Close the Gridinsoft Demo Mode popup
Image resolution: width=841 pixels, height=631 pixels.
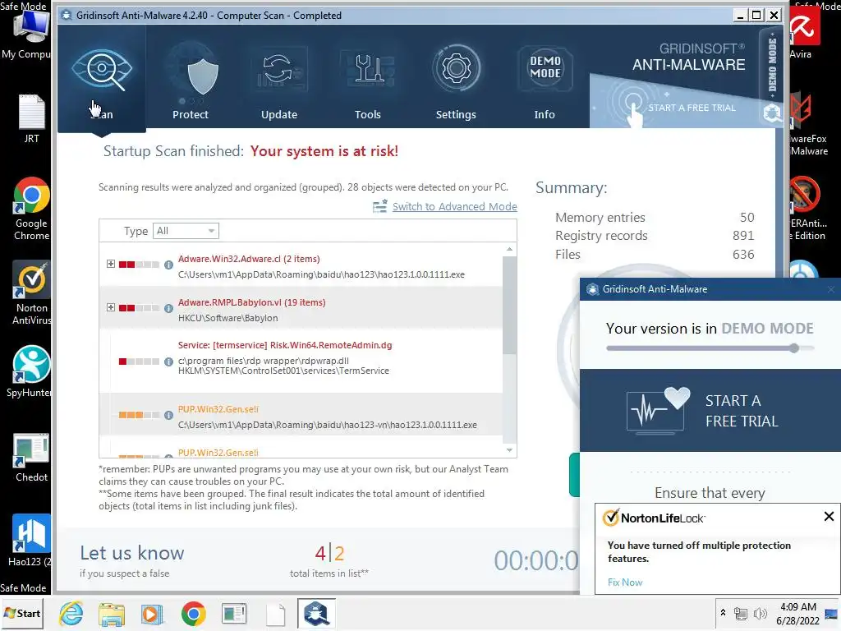tap(831, 289)
